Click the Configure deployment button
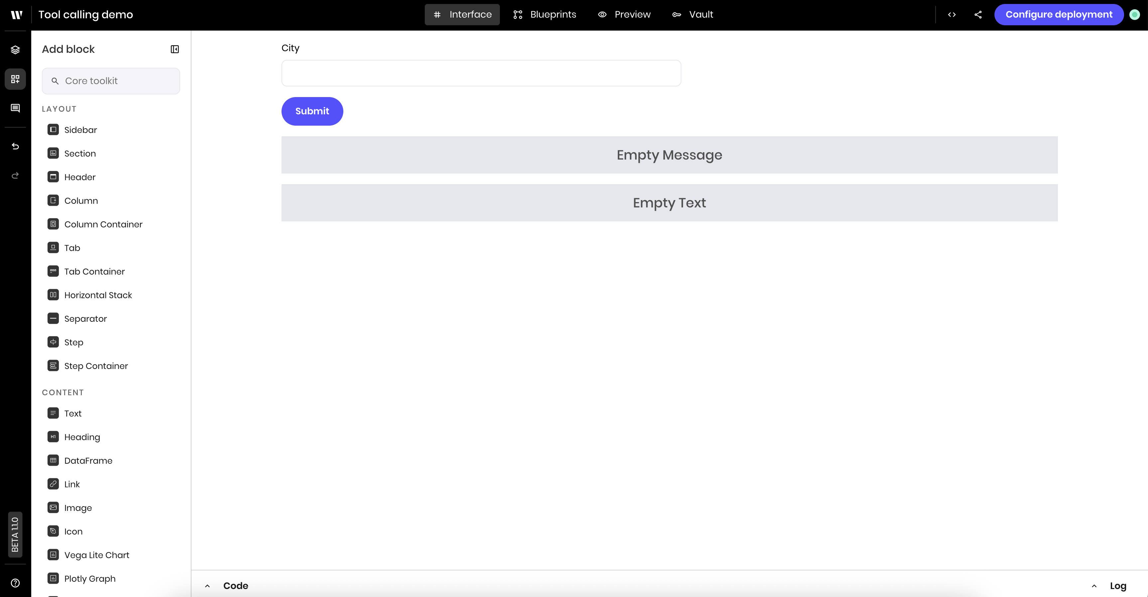Screen dimensions: 1148x597 1058,15
